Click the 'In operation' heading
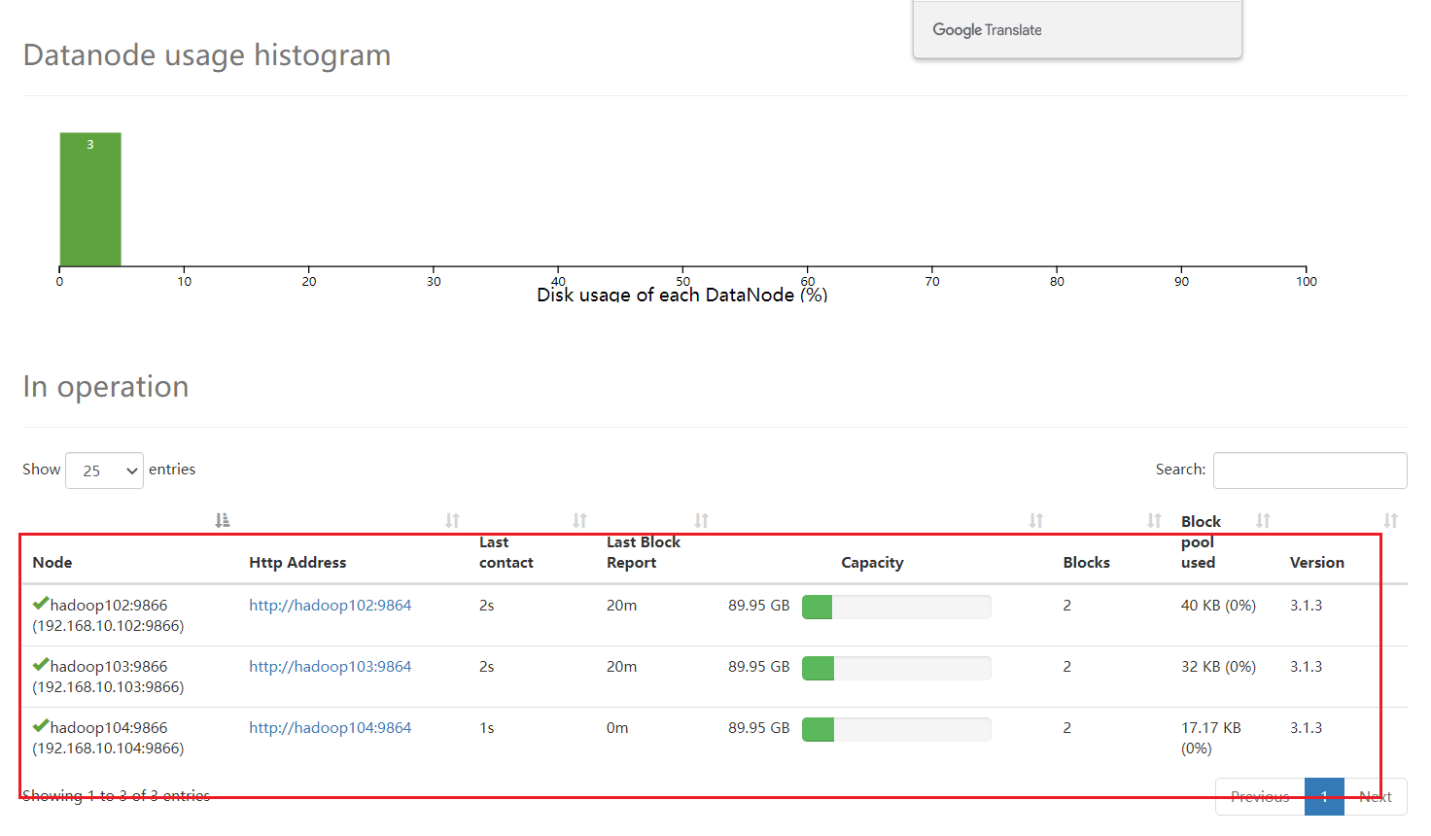Viewport: 1431px width, 836px height. [x=106, y=386]
